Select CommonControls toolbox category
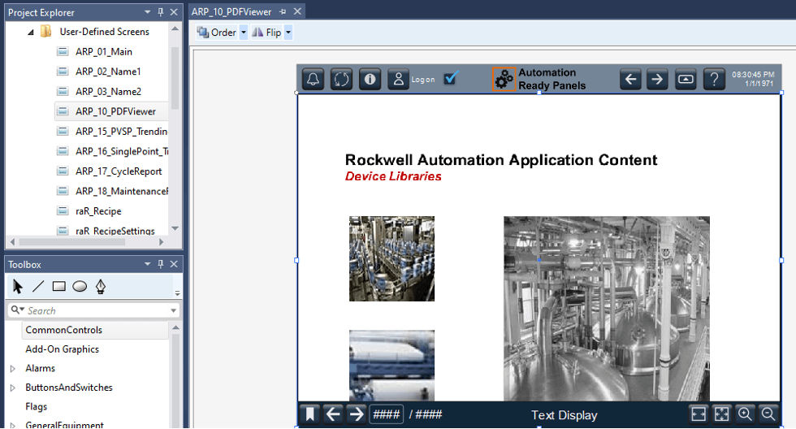 click(63, 330)
